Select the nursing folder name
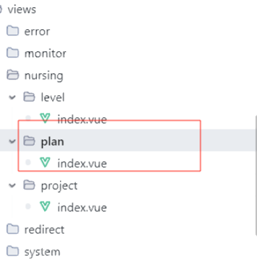The height and width of the screenshot is (259, 257). click(44, 75)
